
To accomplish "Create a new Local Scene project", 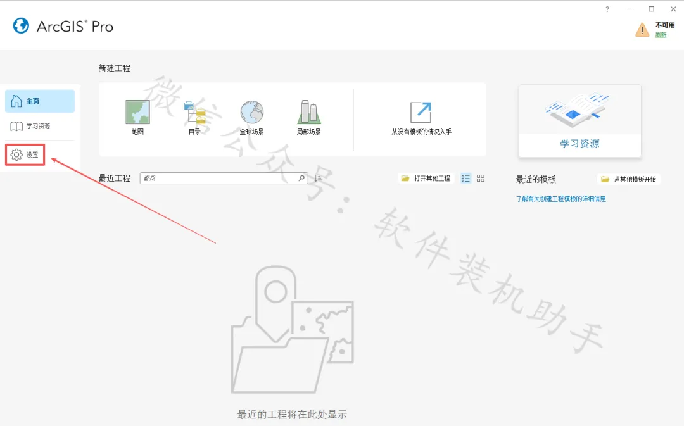I will pyautogui.click(x=309, y=117).
